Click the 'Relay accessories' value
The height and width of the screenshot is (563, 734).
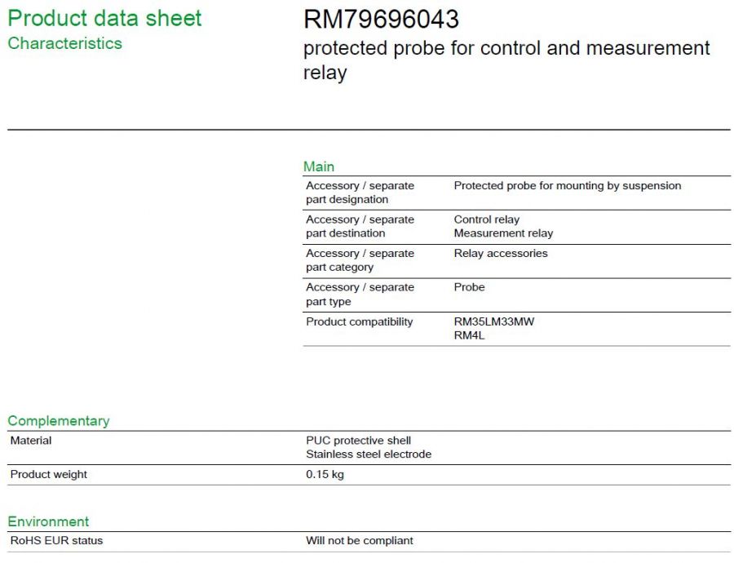coord(501,254)
